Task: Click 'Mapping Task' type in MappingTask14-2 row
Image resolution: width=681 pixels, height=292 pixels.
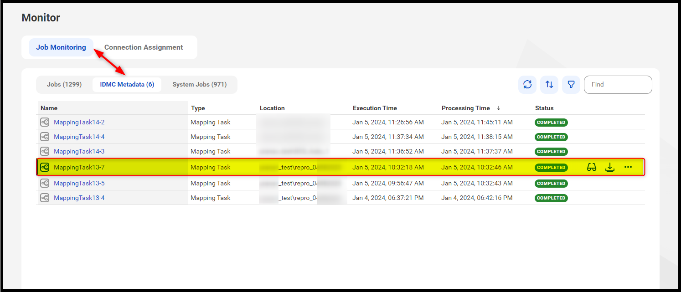Action: (211, 122)
